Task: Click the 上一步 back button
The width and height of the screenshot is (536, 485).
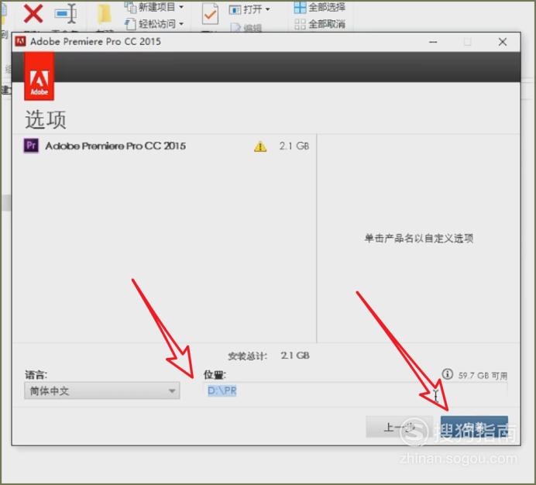Action: (x=399, y=427)
